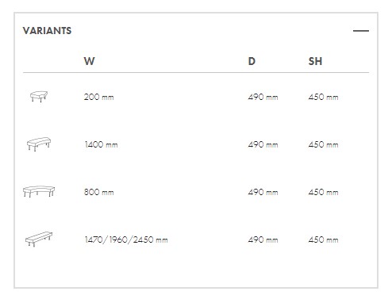Click 450 mm seat height in first row

323,97
